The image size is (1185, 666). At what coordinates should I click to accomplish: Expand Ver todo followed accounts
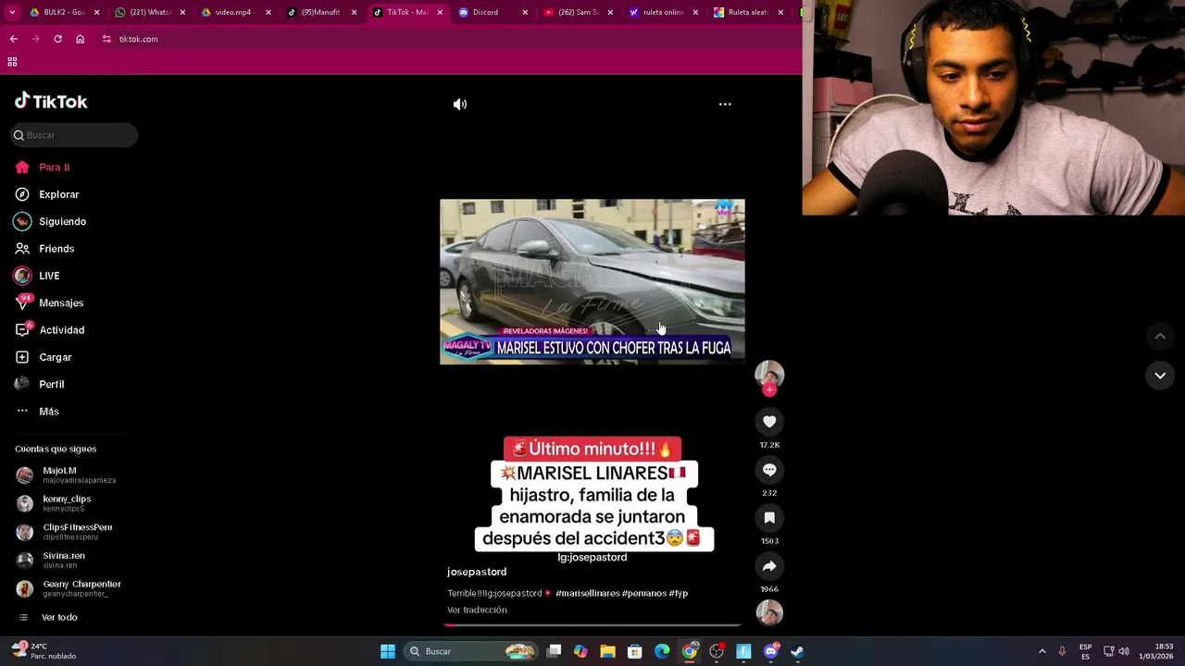[x=46, y=617]
